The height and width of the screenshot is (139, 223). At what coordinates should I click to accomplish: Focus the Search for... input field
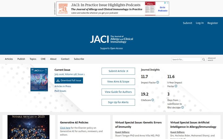(x=186, y=60)
